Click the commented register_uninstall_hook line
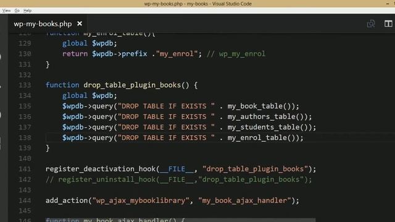 pos(178,179)
